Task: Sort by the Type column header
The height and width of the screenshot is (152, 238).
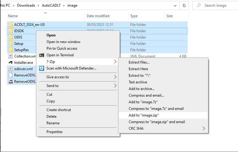Action: [x=134, y=16]
